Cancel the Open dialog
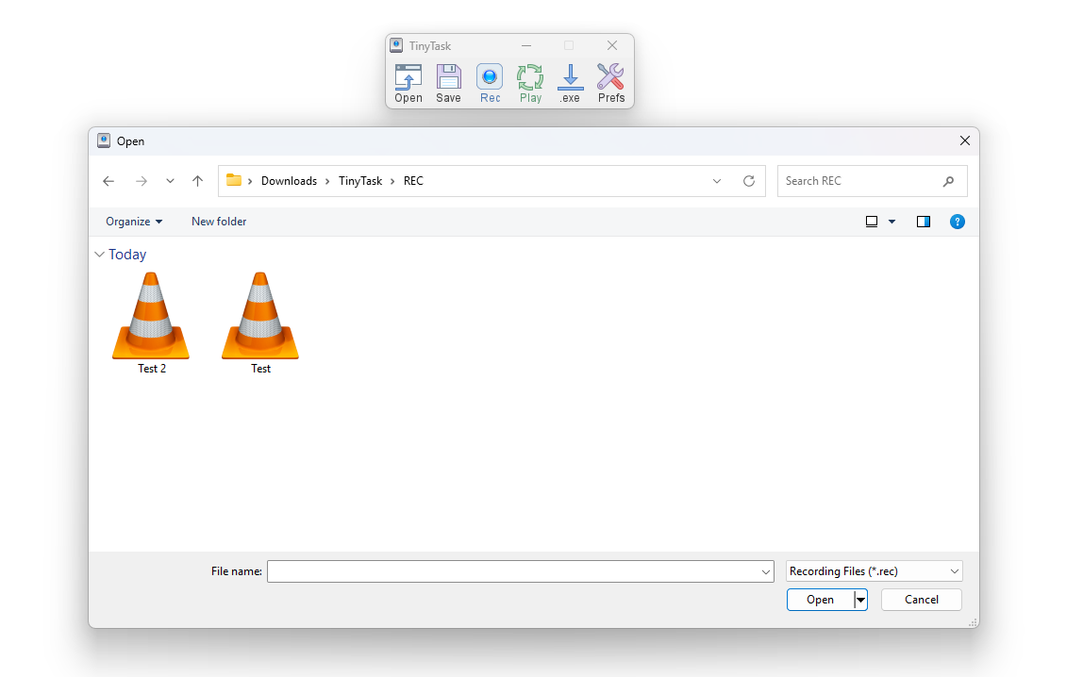Screen dimensions: 1083x677 tap(922, 600)
